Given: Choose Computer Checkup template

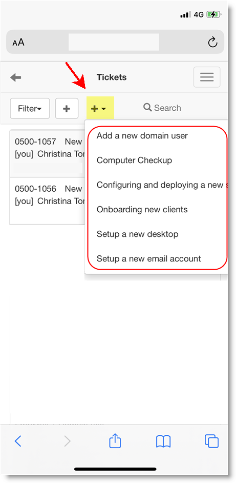Looking at the screenshot, I should click(x=134, y=160).
